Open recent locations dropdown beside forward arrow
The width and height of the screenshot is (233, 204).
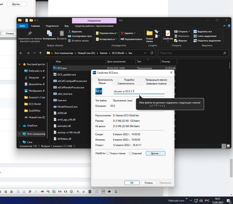[x=34, y=53]
